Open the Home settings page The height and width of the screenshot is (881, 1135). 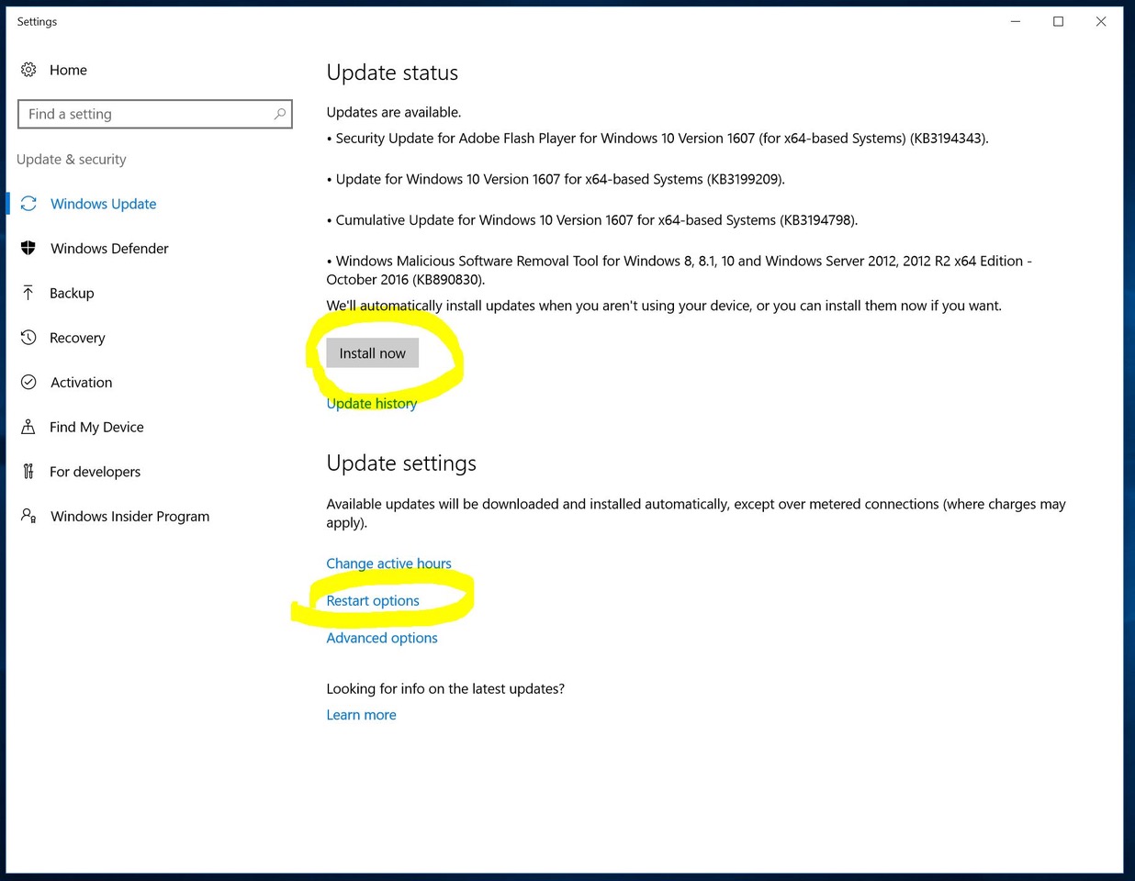pyautogui.click(x=68, y=70)
